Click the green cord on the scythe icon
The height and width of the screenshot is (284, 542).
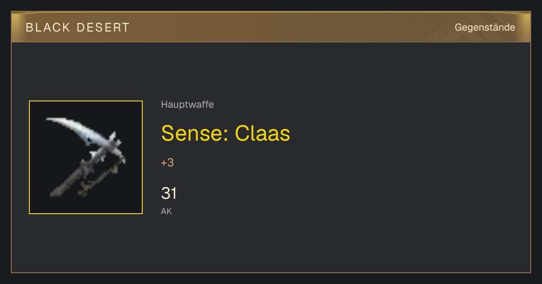(x=100, y=180)
